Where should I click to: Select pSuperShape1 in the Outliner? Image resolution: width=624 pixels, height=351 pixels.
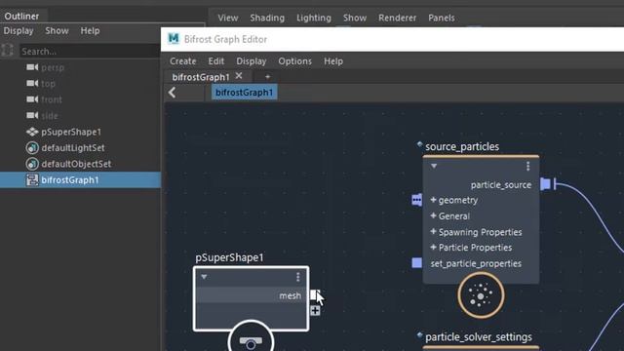point(71,132)
